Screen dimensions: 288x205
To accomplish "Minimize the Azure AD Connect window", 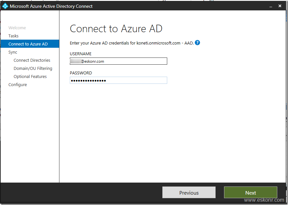I will 271,6.
